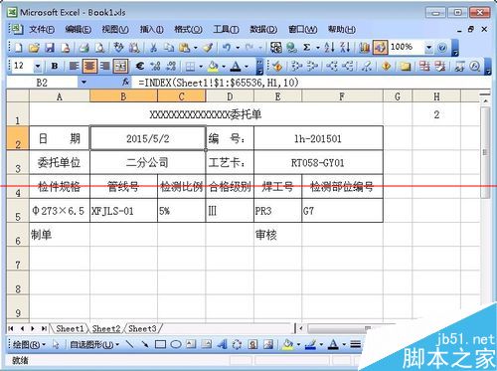Undo the last action

(227, 48)
